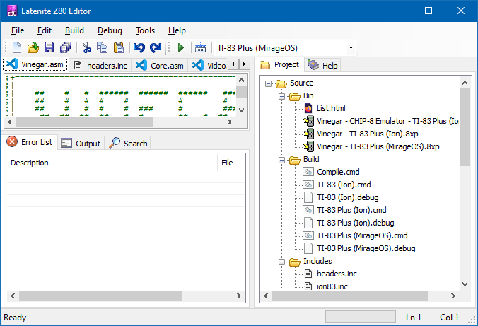Click the Save All toolbar icon
Screen dimensions: 478x326
pyautogui.click(x=65, y=48)
